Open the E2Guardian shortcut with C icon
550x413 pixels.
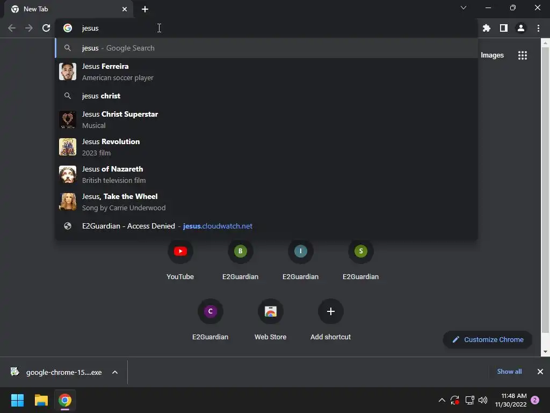(x=211, y=321)
